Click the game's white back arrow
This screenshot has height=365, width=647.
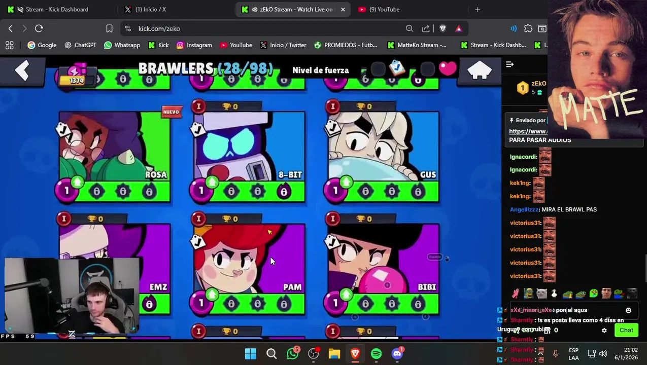click(x=22, y=71)
